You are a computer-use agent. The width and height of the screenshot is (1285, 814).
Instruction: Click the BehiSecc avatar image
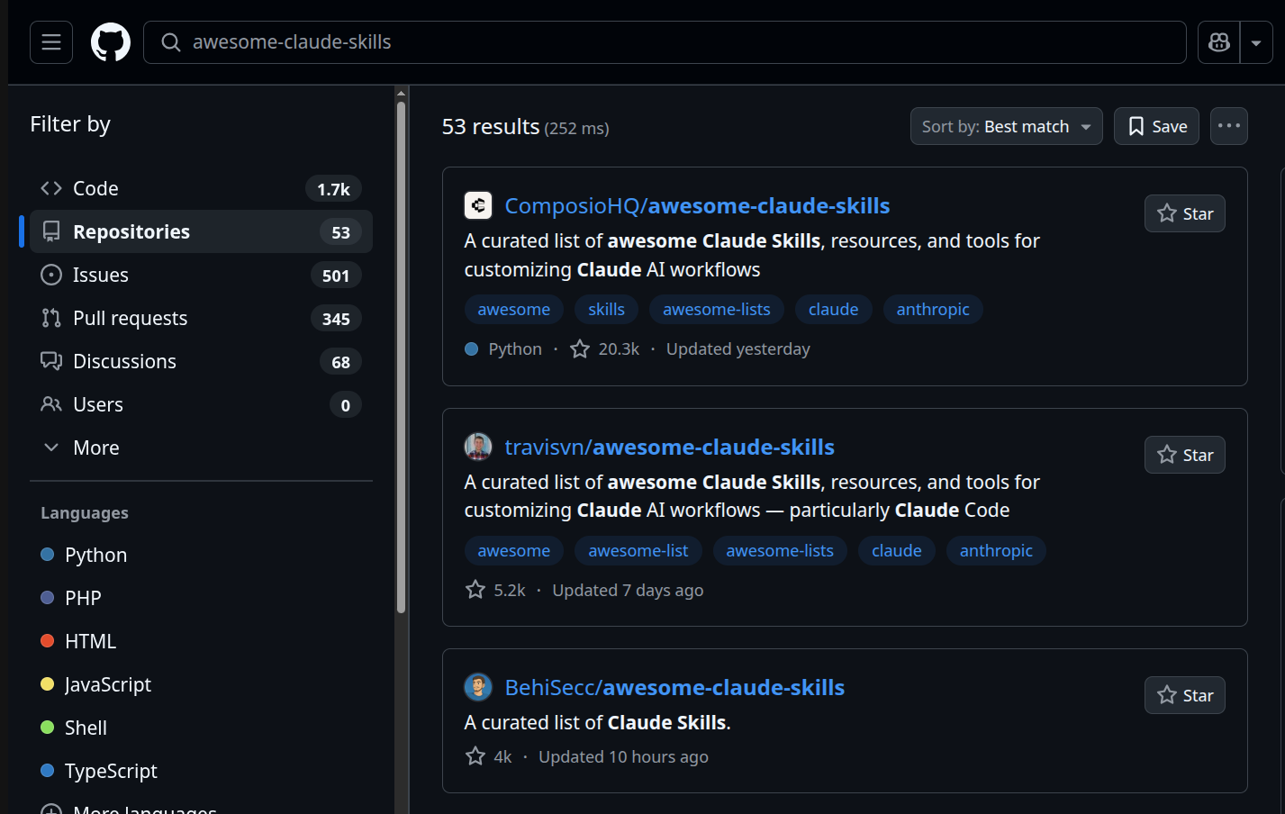coord(478,687)
